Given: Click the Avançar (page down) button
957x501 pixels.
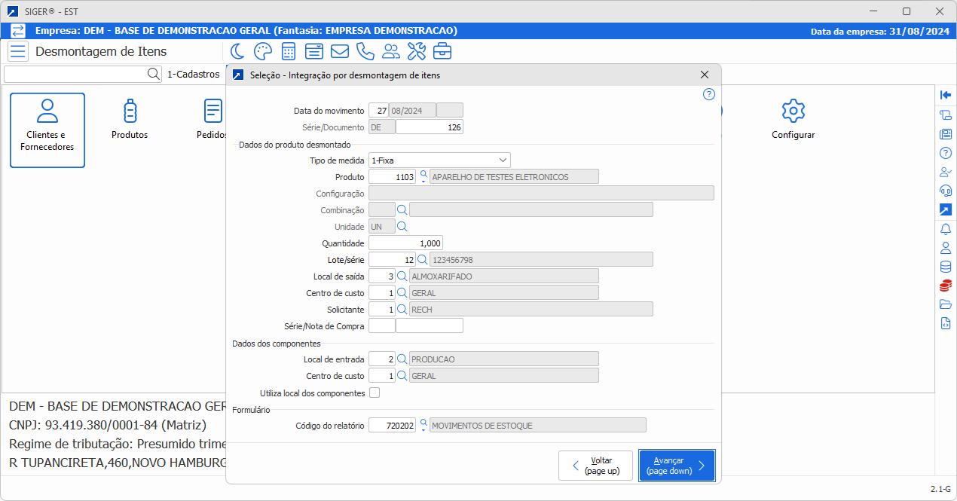Looking at the screenshot, I should pyautogui.click(x=676, y=465).
